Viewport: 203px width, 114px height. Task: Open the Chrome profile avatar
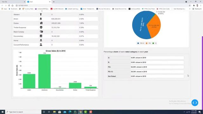[x=197, y=5]
